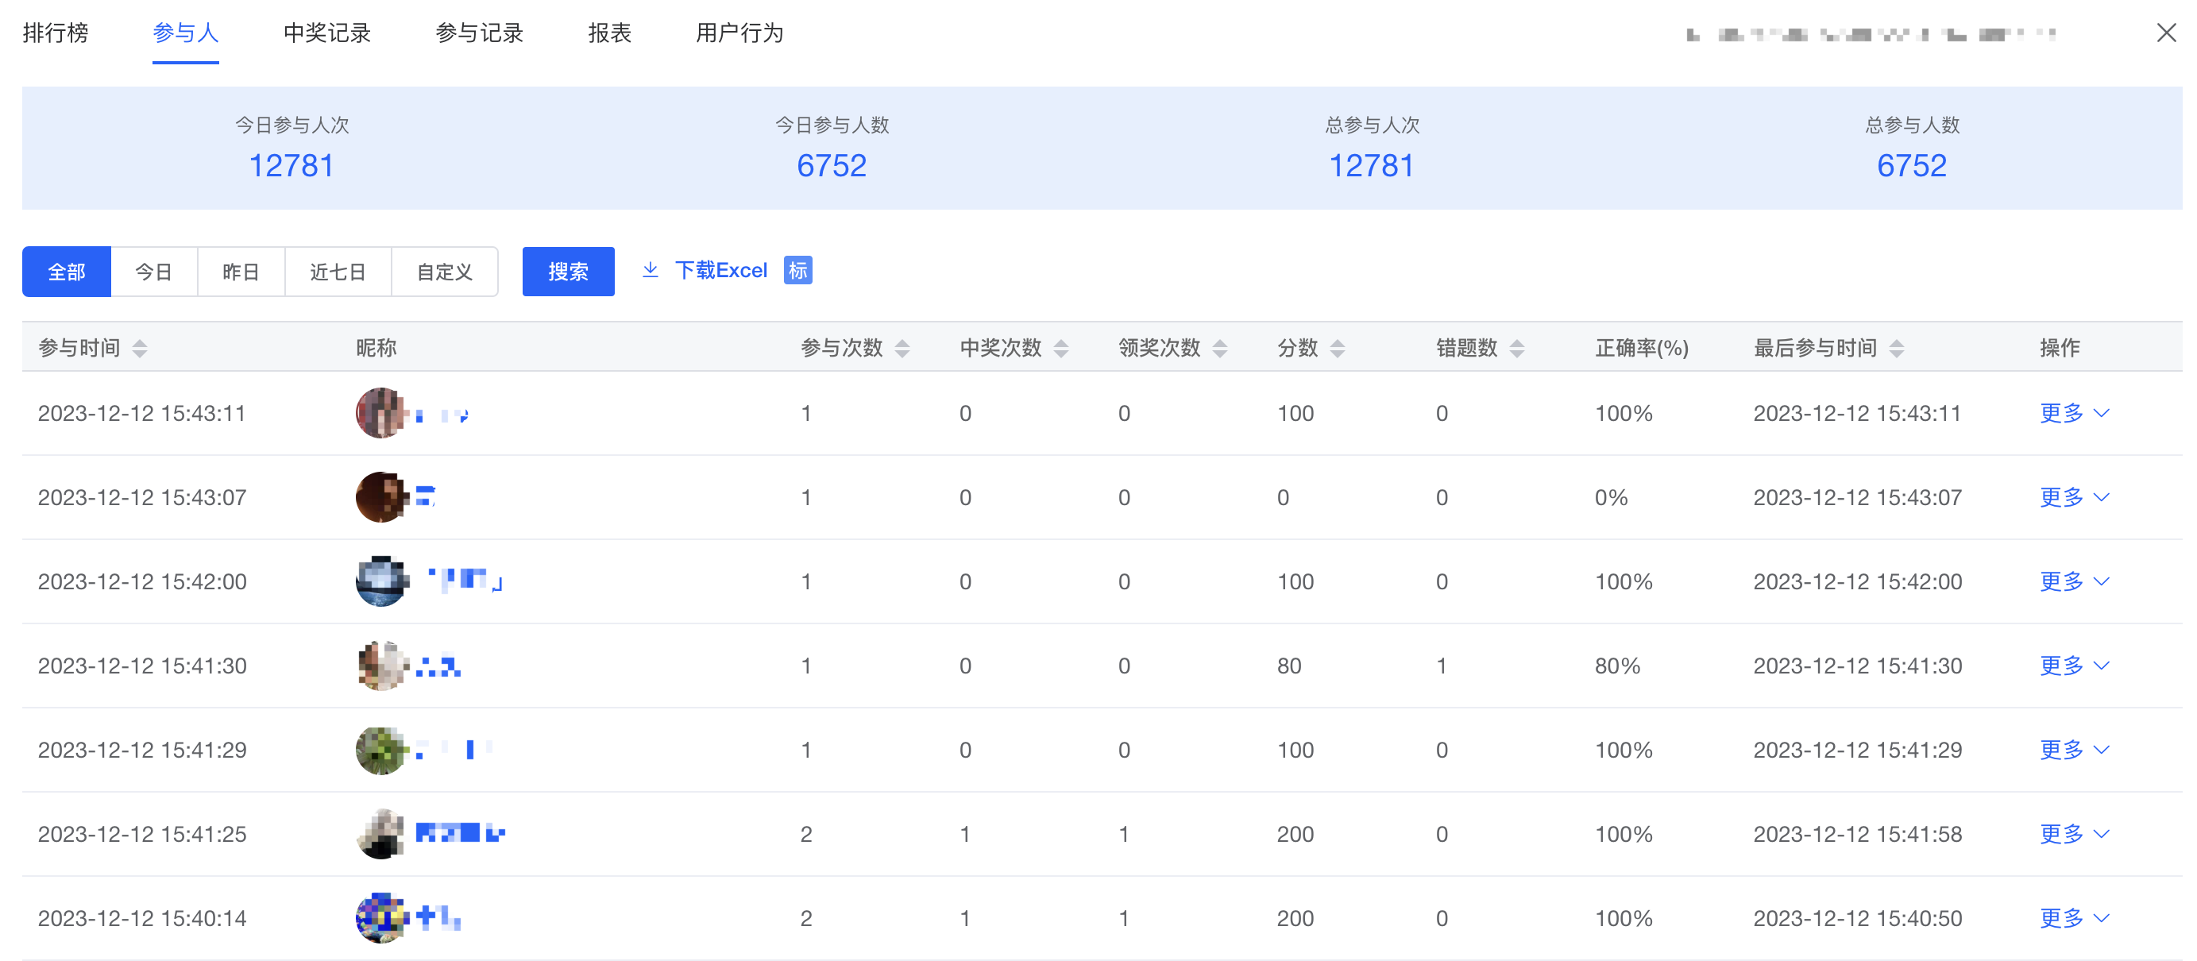The height and width of the screenshot is (961, 2197).
Task: Select the 今日 date filter
Action: [x=153, y=272]
